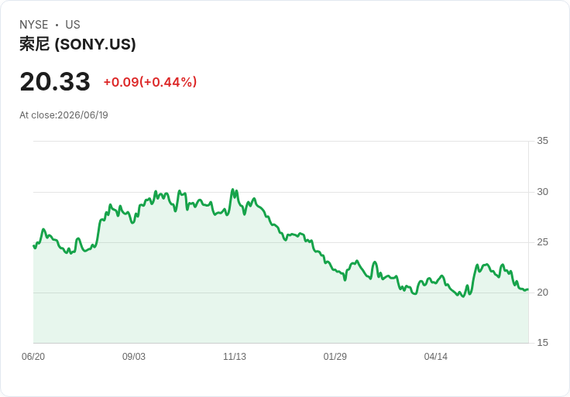Click the +0.09(+0.44%) change value

pos(150,82)
